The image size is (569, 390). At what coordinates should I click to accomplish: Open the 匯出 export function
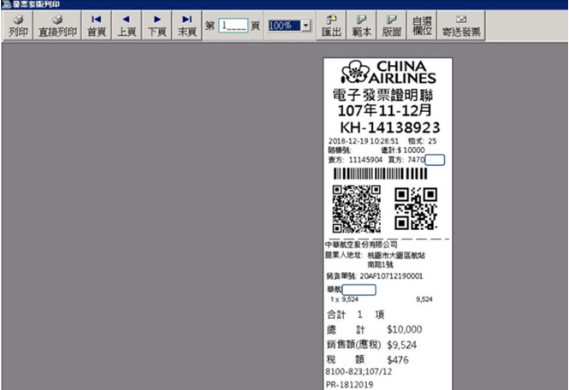[x=332, y=26]
